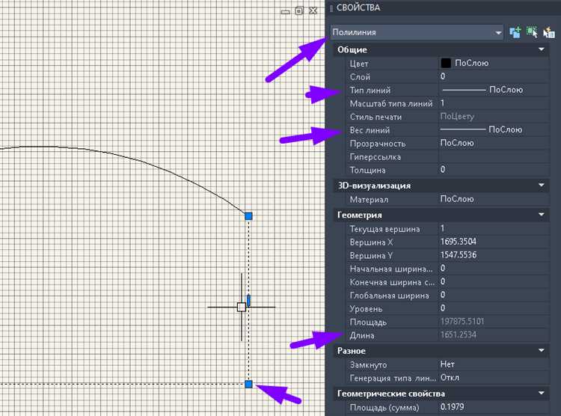Restore the drawing viewport window

(299, 10)
